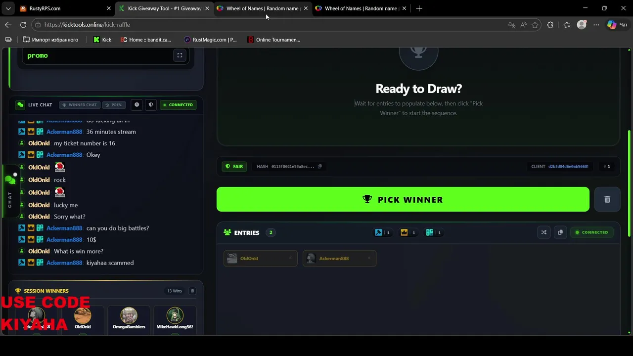
Task: Switch to the RustyRPS.com tab
Action: point(65,8)
